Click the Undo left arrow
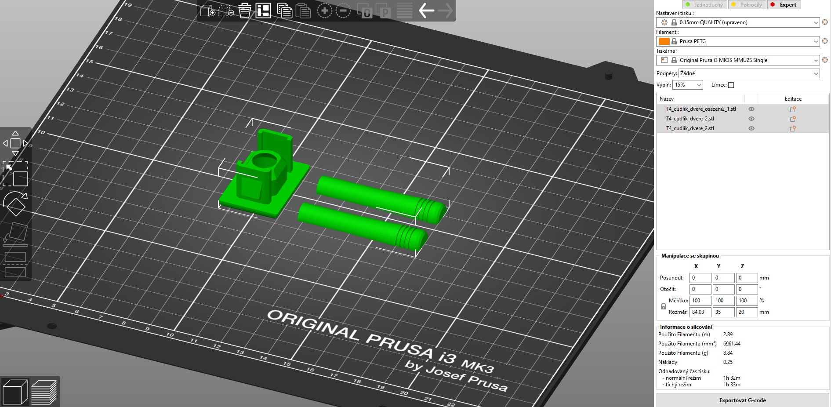Screen dimensions: 831x407 426,11
